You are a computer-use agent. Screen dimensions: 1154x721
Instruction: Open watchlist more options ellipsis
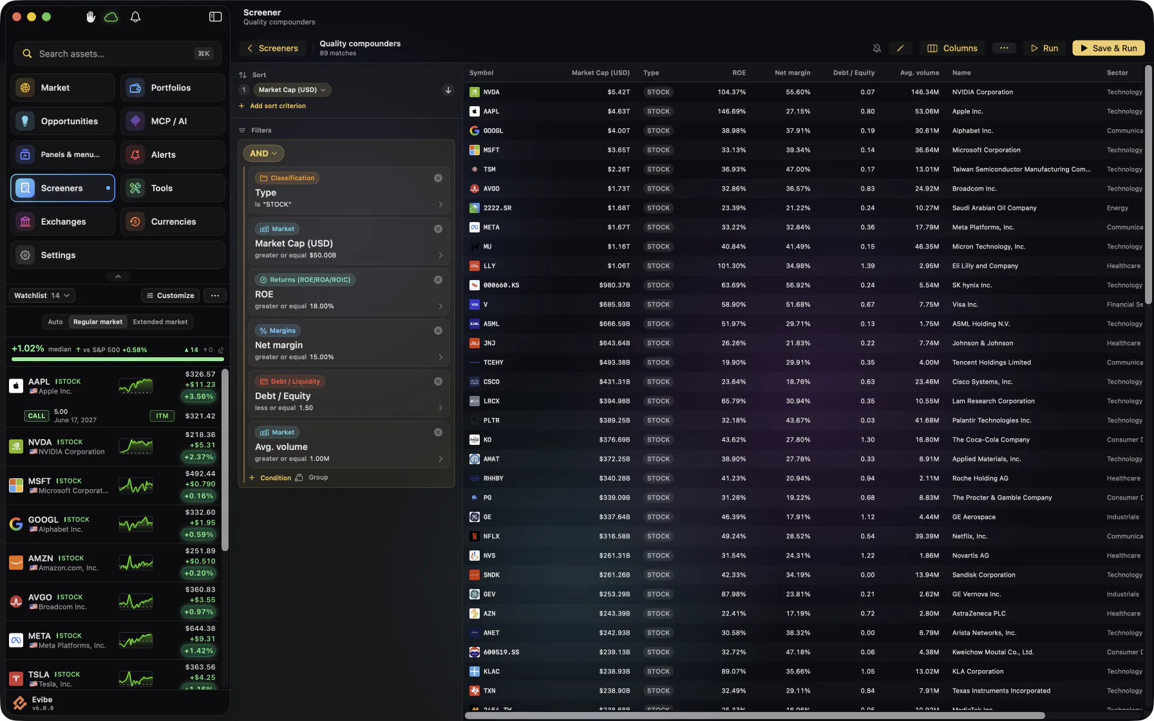[215, 295]
